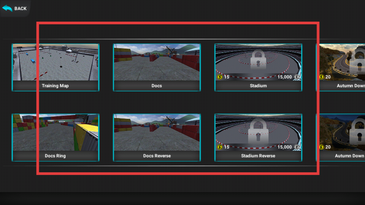This screenshot has width=365, height=205.
Task: Click the gold coin on top-row Autumn map
Action: click(321, 77)
